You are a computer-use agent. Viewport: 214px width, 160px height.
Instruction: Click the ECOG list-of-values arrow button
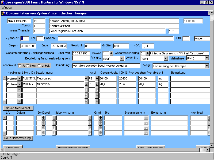click(x=111, y=53)
